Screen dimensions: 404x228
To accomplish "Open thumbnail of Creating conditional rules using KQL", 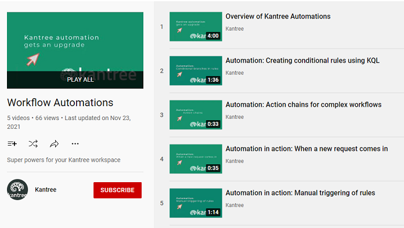I will (196, 71).
